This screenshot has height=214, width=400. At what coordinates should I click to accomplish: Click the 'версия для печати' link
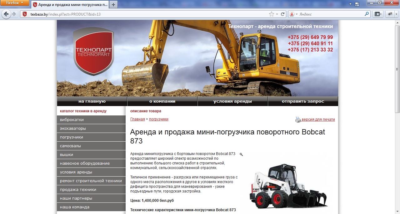[318, 119]
